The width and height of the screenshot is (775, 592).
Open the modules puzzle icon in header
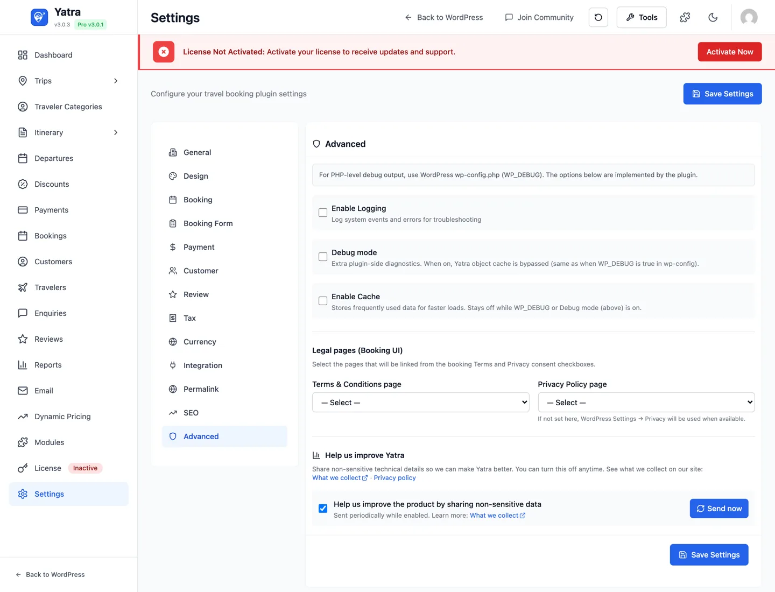pyautogui.click(x=685, y=17)
